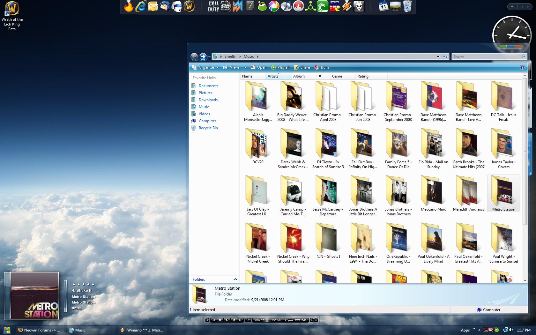Screen dimensions: 536x335
Task: Pause playback in the Winamp control bar
Action: 234,320
